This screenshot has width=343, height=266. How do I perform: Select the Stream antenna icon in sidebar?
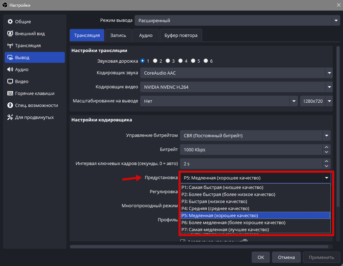[10, 45]
